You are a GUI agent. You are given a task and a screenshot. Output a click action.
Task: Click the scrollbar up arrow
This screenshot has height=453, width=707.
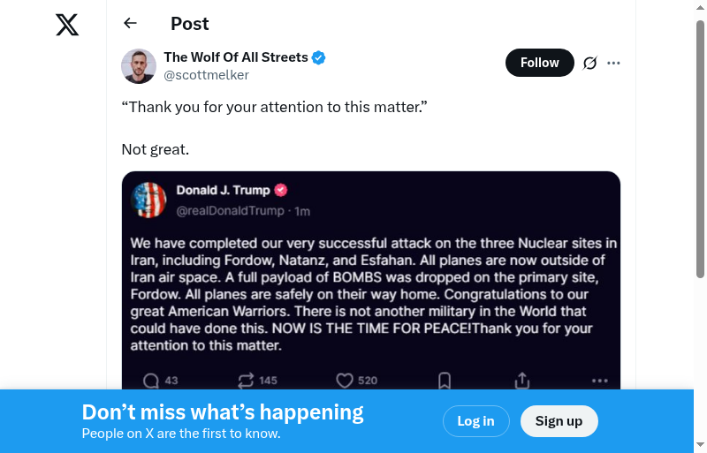click(x=700, y=8)
